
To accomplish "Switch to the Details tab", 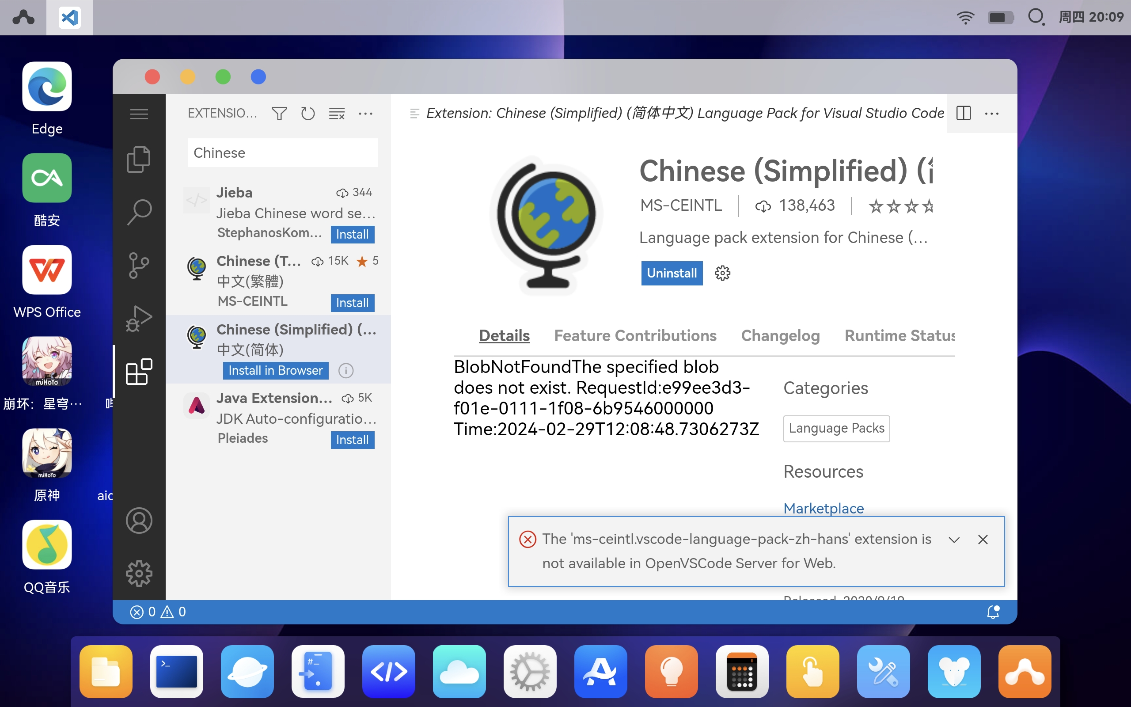I will [x=504, y=336].
